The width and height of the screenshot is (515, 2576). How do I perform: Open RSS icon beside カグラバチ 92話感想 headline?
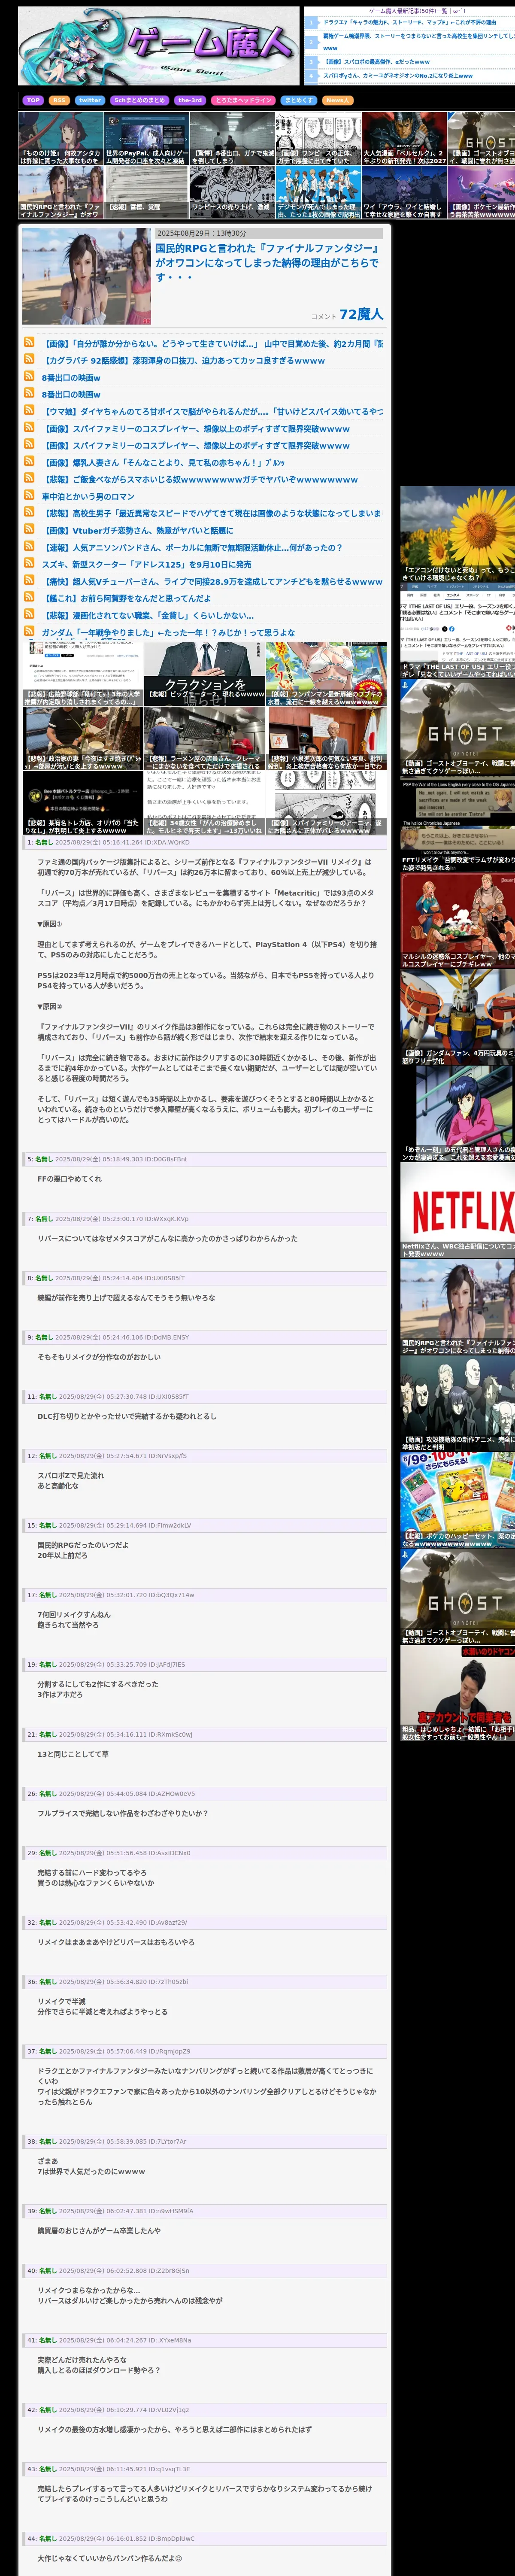pyautogui.click(x=29, y=359)
